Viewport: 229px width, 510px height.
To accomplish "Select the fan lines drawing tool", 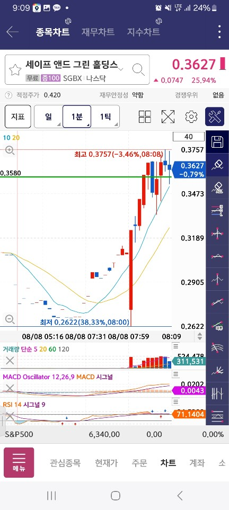I will coord(217,370).
